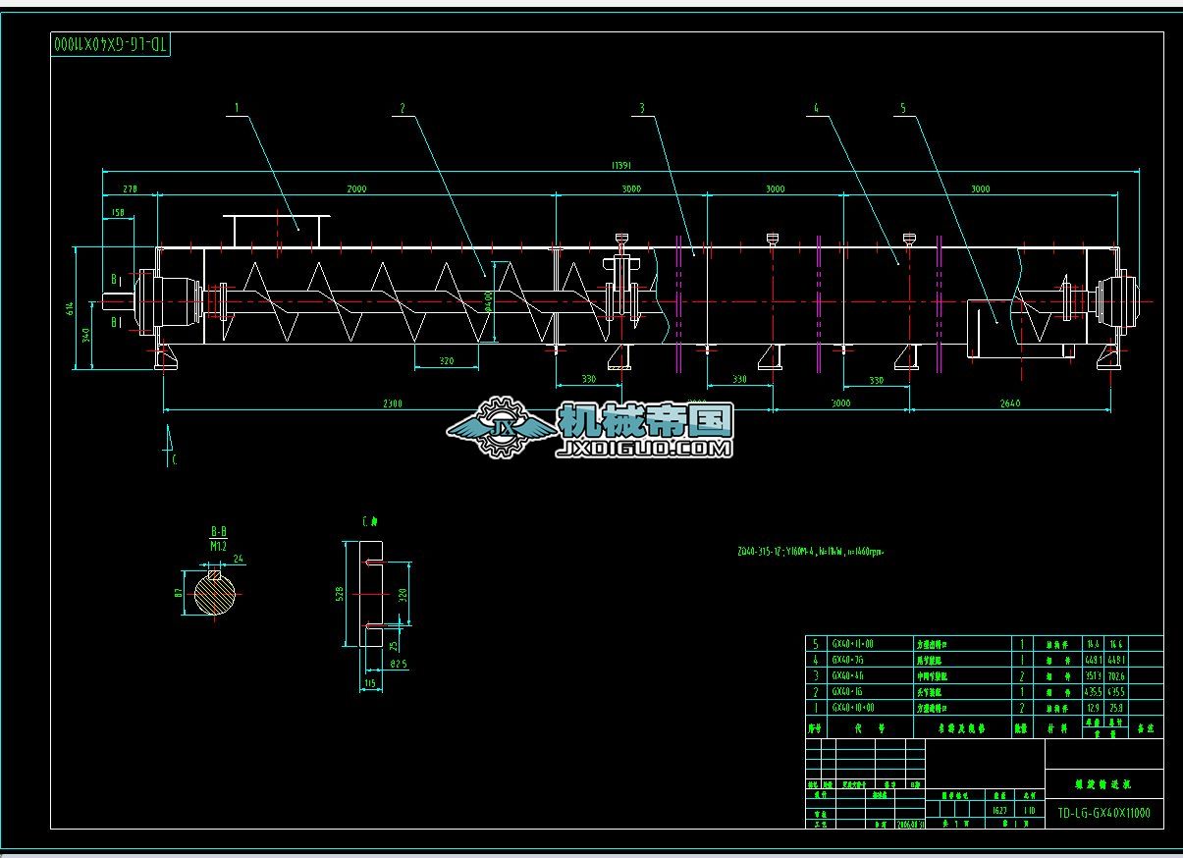Click balloon number 3 leader label
The height and width of the screenshot is (858, 1183).
click(x=641, y=108)
